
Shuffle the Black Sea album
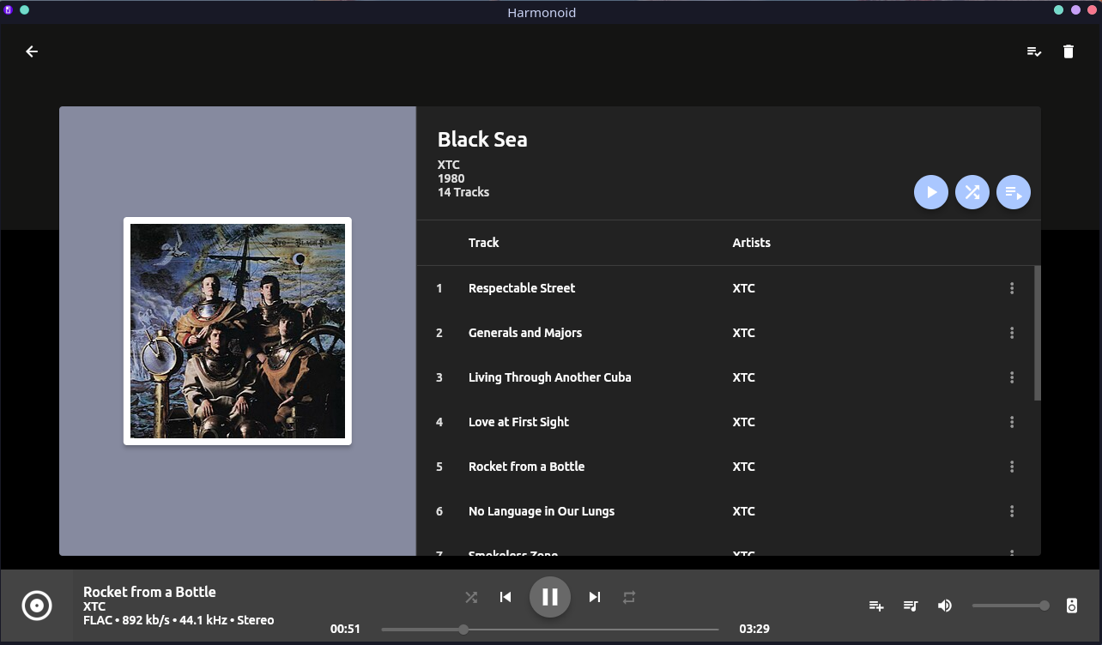(972, 192)
